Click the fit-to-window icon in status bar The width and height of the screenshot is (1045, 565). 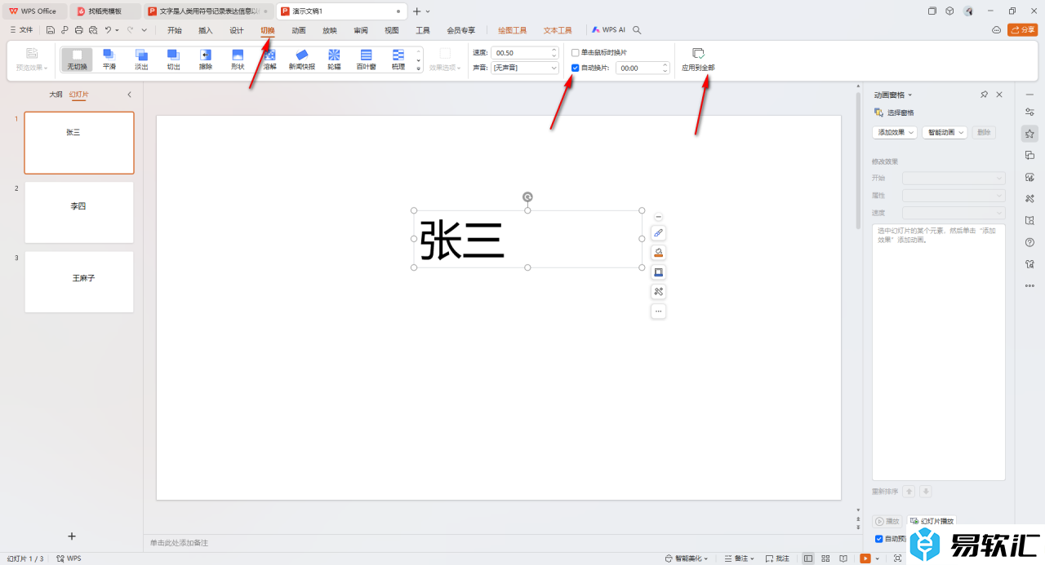pos(898,558)
